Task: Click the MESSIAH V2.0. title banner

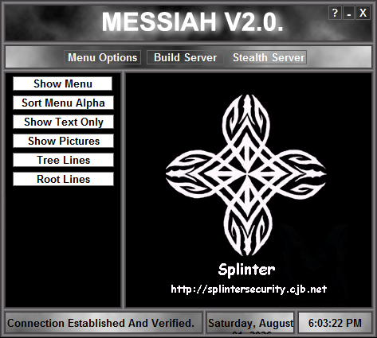Action: [192, 22]
